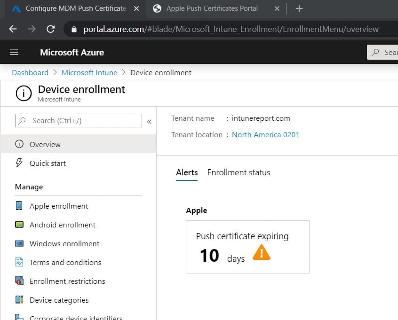Screen dimensions: 398x320
Task: Click the Apple alerts heading
Action: (197, 210)
